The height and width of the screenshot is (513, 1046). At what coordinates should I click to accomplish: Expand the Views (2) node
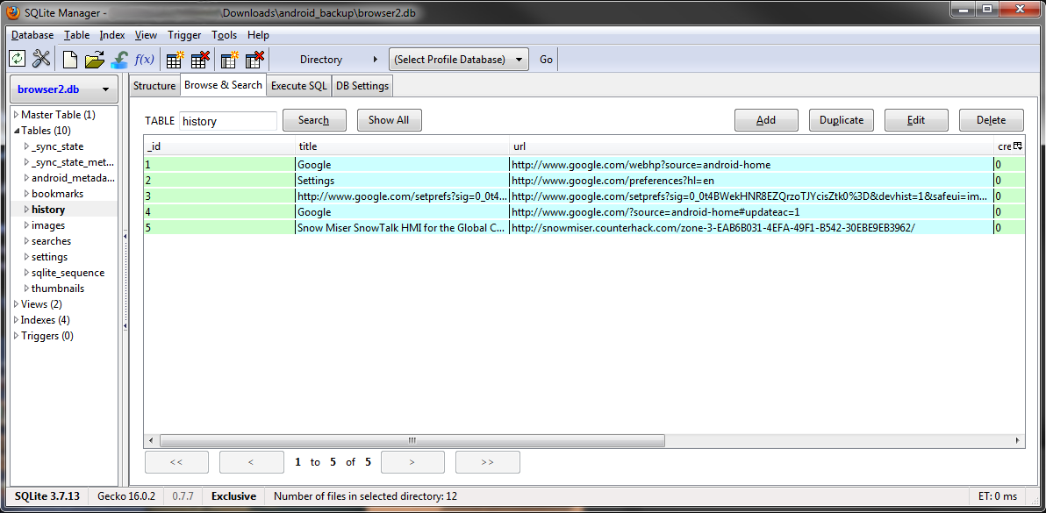pos(17,303)
